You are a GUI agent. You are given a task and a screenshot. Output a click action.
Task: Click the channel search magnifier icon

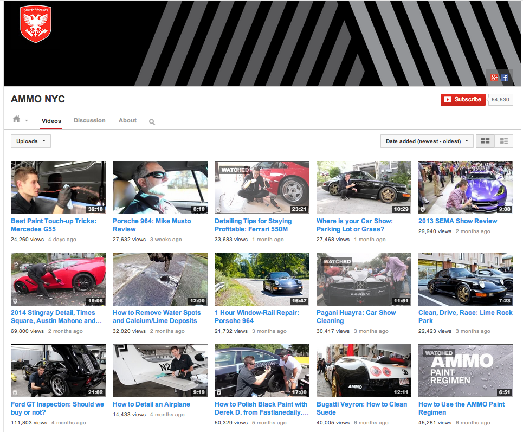click(x=152, y=122)
